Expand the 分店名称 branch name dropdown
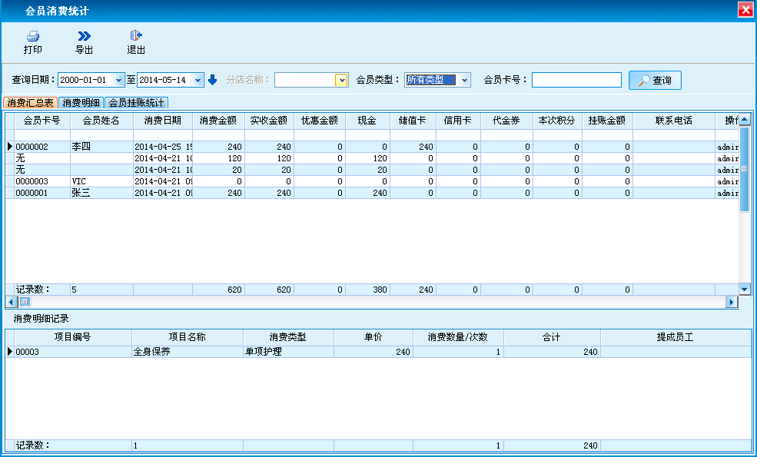 click(341, 80)
